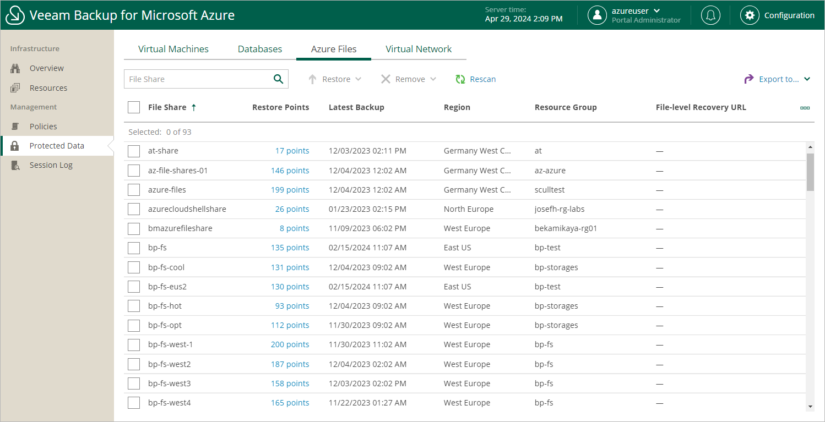Expand the azureuser account dropdown
This screenshot has height=422, width=825.
tap(656, 11)
